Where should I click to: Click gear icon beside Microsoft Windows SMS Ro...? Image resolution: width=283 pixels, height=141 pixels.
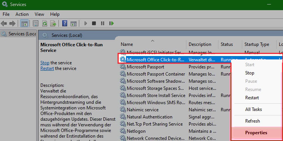click(x=123, y=103)
